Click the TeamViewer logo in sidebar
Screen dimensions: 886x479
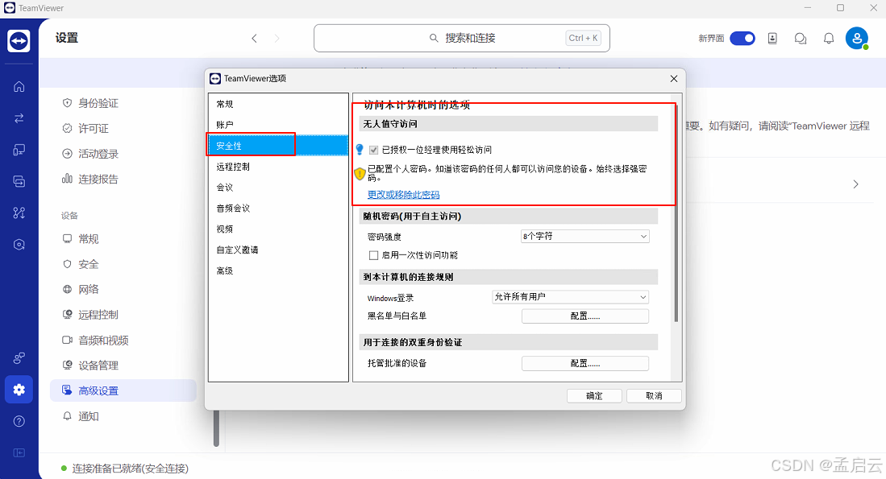click(x=19, y=40)
